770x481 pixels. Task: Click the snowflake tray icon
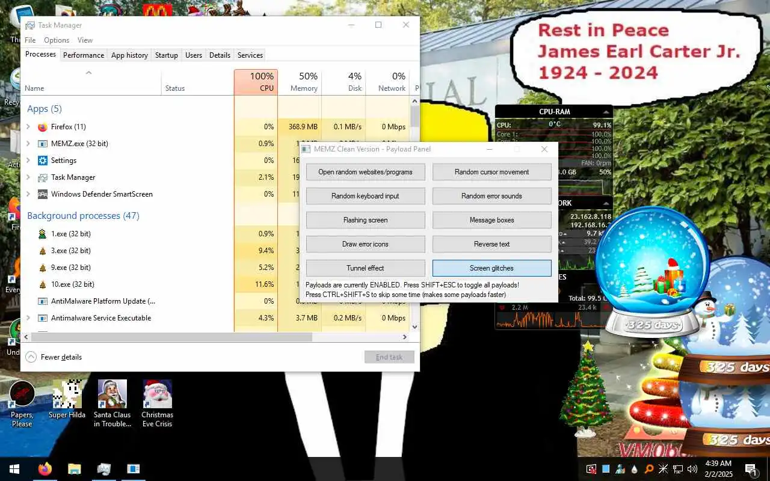(x=664, y=469)
